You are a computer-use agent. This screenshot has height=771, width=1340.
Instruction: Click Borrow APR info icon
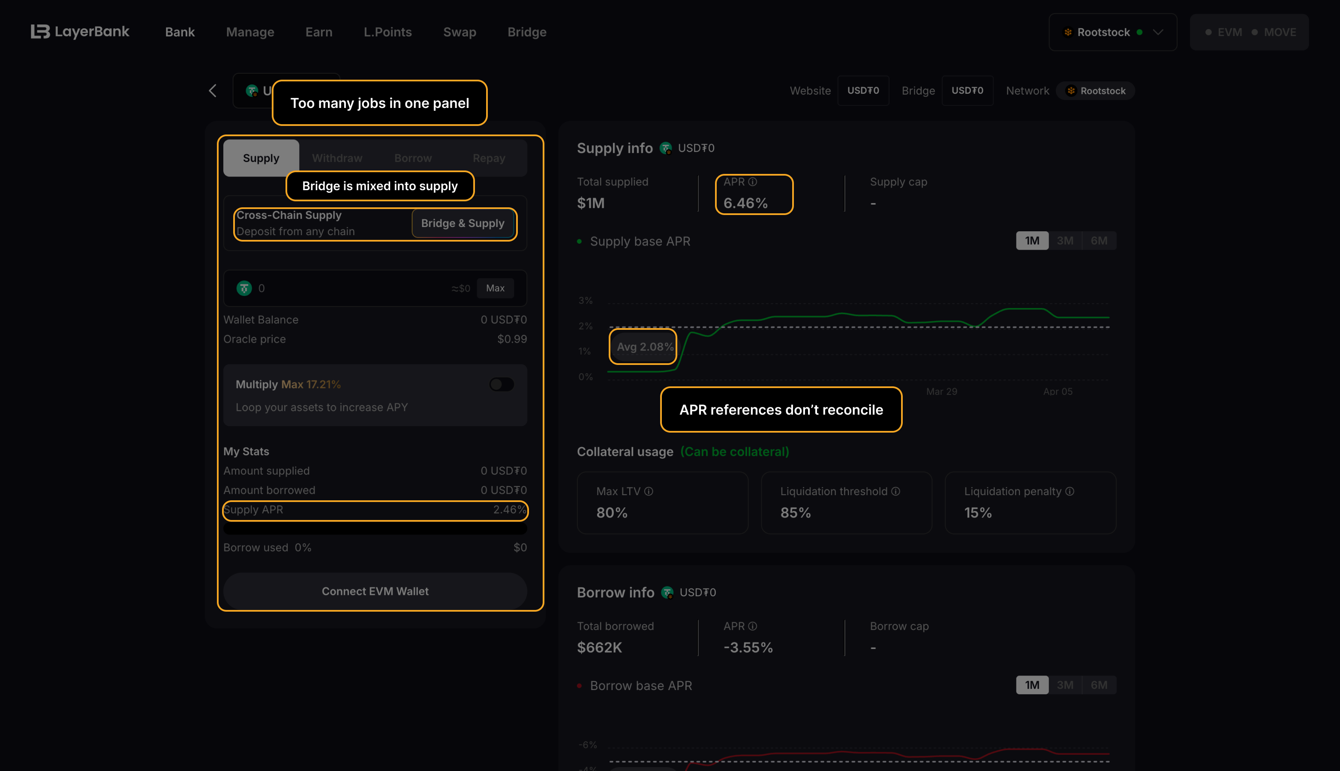tap(752, 626)
